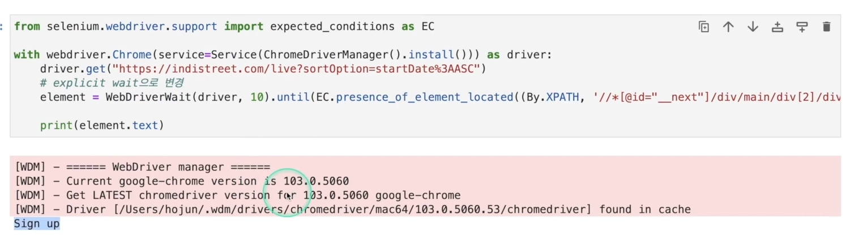Move this cell down with the arrow
850x238 pixels.
(753, 27)
